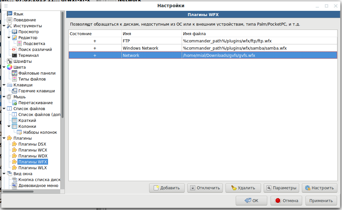Image resolution: width=342 pixels, height=210 pixels.
Task: Click the Цвета color wheel icon
Action: [x=9, y=67]
